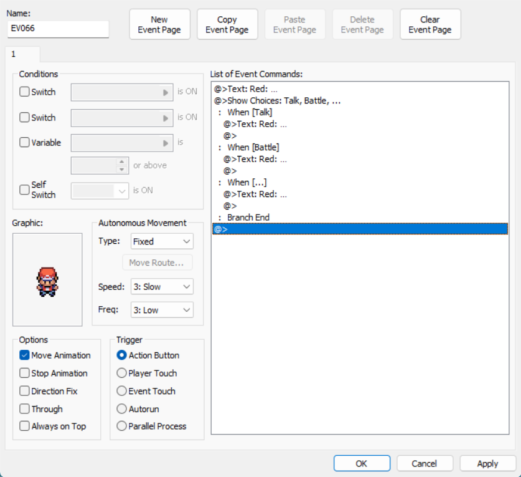Select the Player Touch trigger
The width and height of the screenshot is (521, 477).
pos(121,373)
